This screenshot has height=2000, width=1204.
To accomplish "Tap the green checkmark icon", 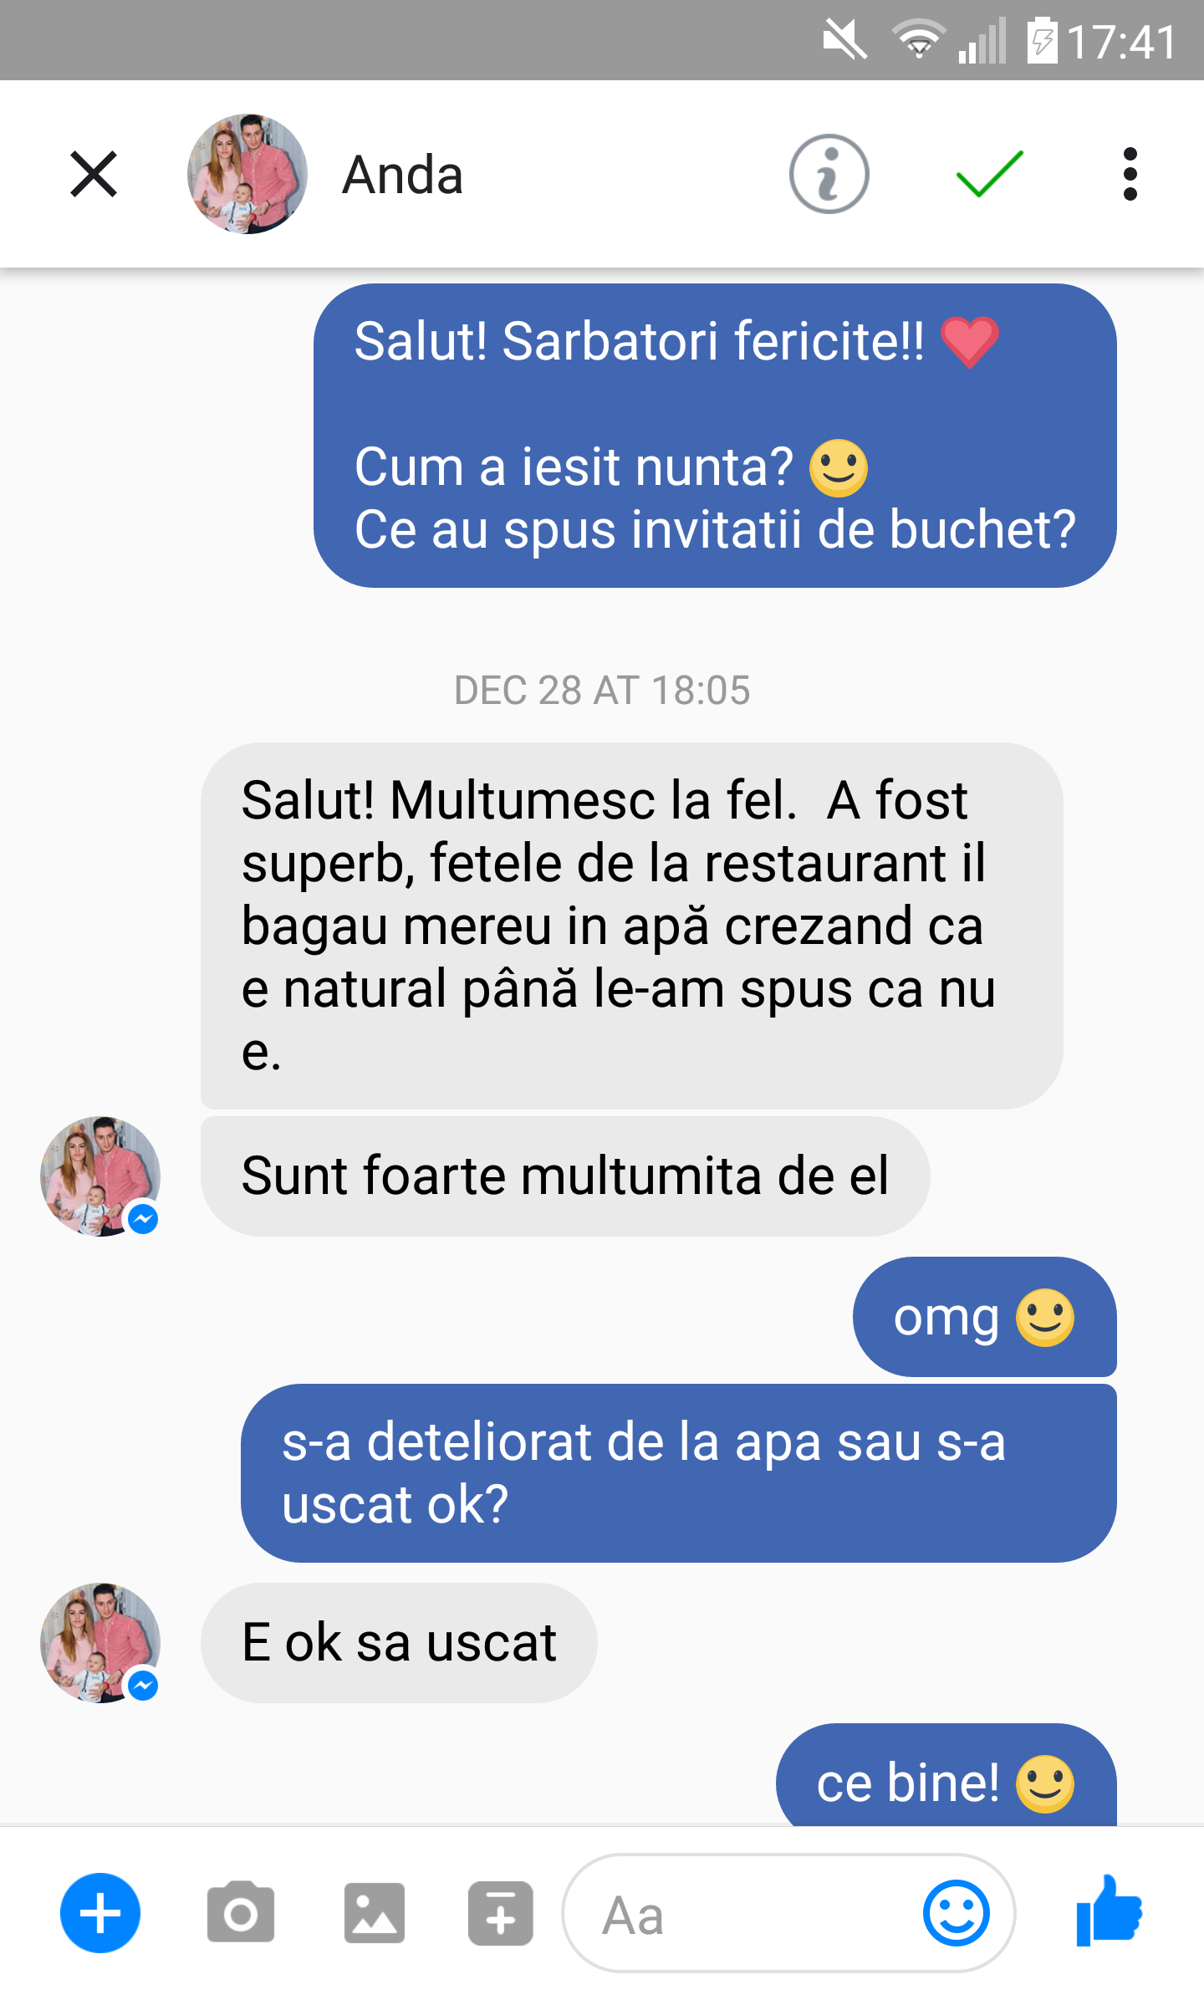I will pos(989,174).
